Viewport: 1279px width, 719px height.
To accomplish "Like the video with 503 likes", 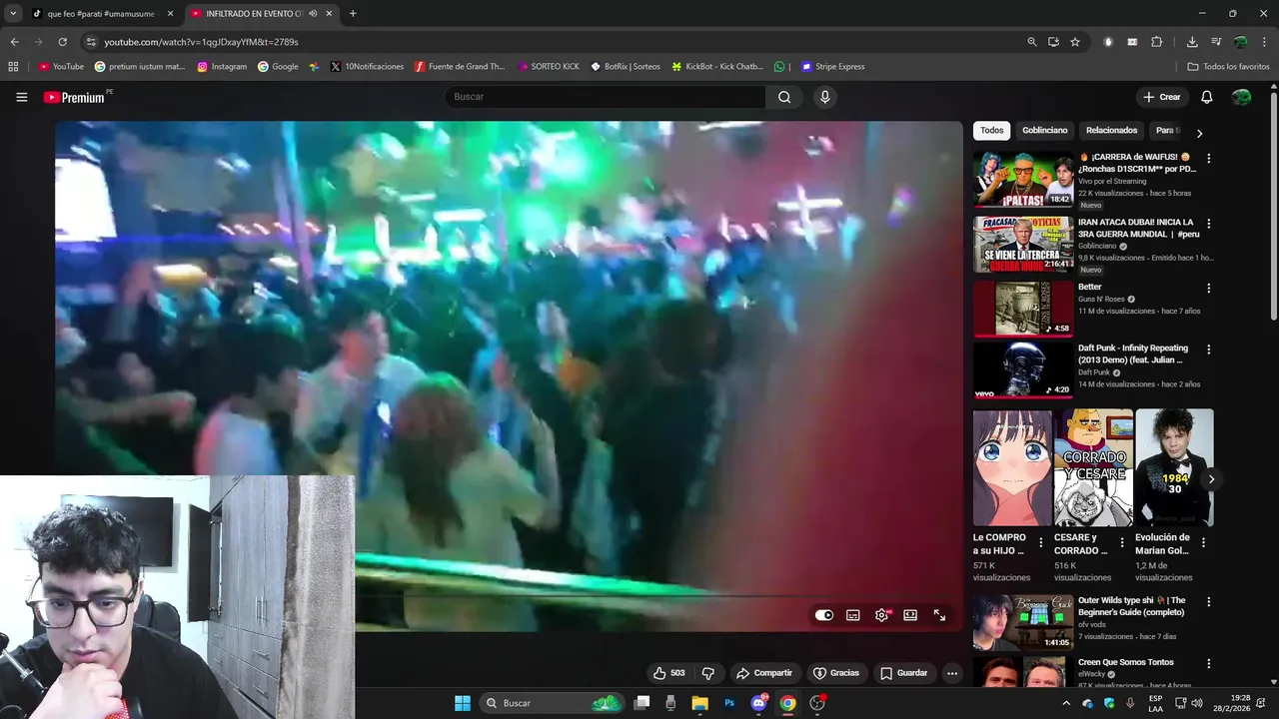I will click(x=668, y=673).
